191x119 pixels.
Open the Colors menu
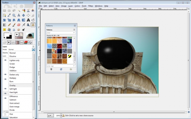tap(77, 6)
